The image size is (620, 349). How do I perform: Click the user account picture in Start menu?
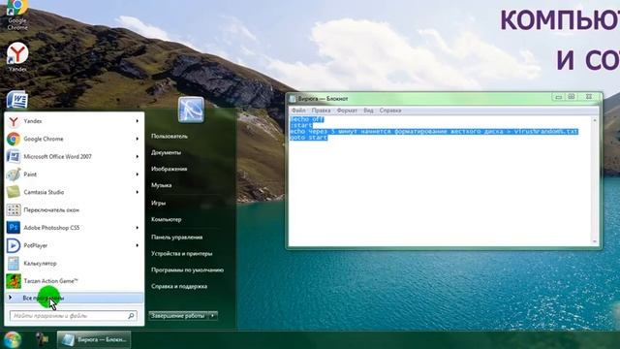[191, 110]
